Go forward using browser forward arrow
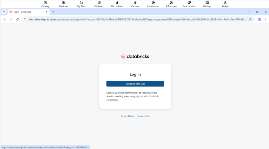Viewport: 269px width, 149px height. pos(11,20)
